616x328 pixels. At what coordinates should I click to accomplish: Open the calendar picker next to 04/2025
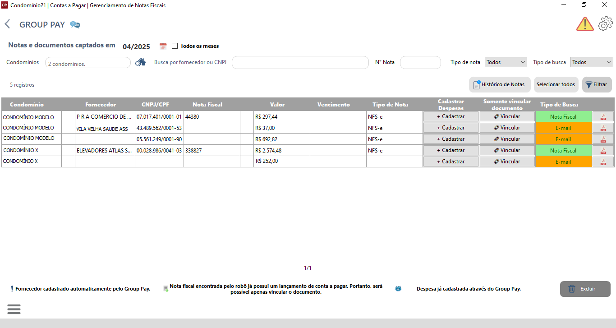click(x=163, y=46)
